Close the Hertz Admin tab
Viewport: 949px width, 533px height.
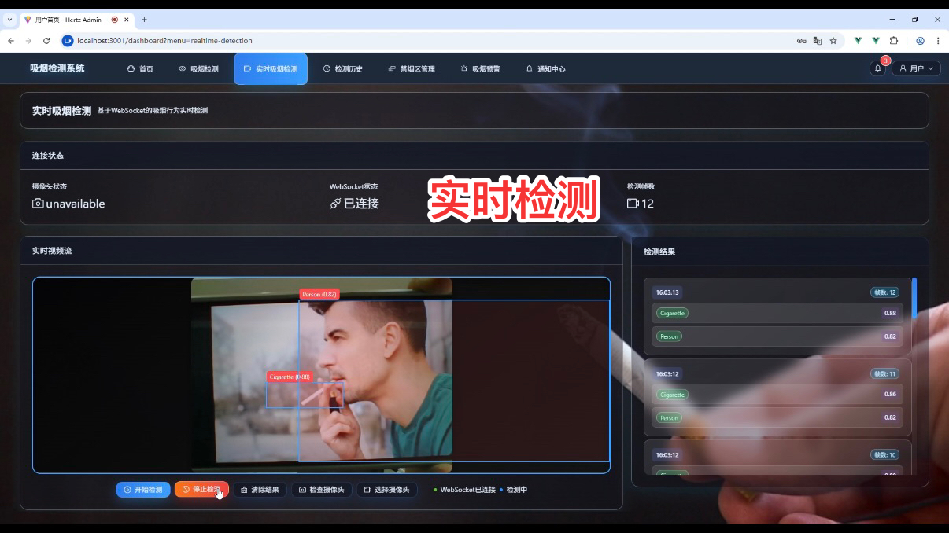click(127, 20)
